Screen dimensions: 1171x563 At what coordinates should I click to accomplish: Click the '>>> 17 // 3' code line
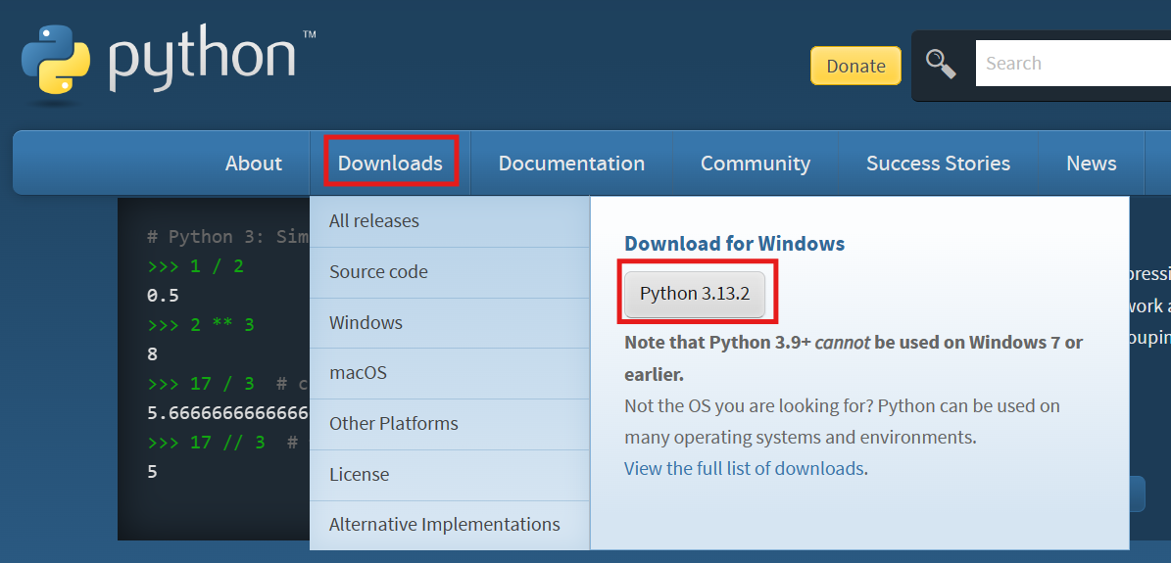[206, 442]
